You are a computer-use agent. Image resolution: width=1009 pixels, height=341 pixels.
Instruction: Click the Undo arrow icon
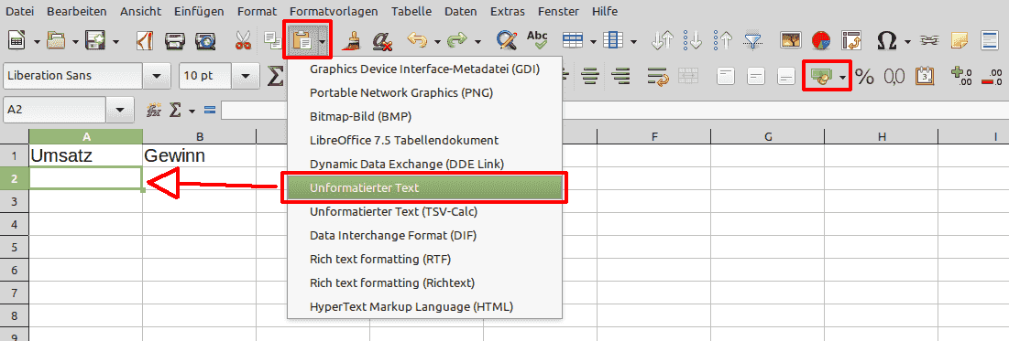[418, 40]
